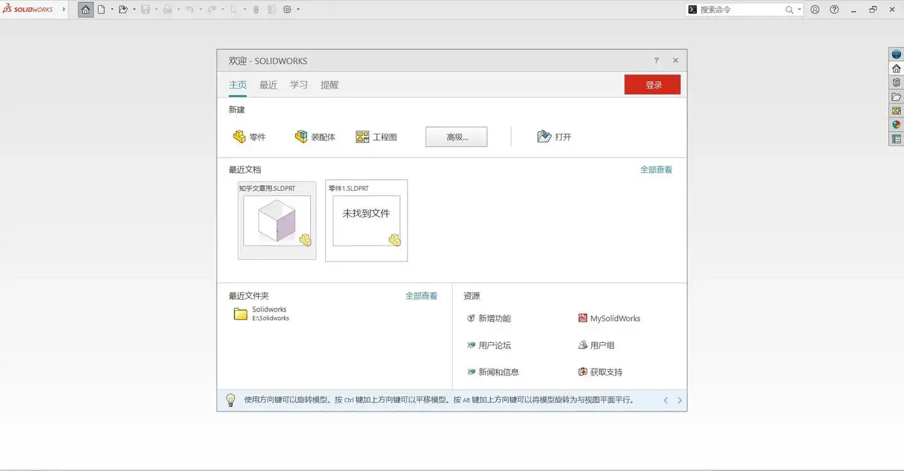Open the File Explorer task pane icon
904x471 pixels.
[896, 95]
